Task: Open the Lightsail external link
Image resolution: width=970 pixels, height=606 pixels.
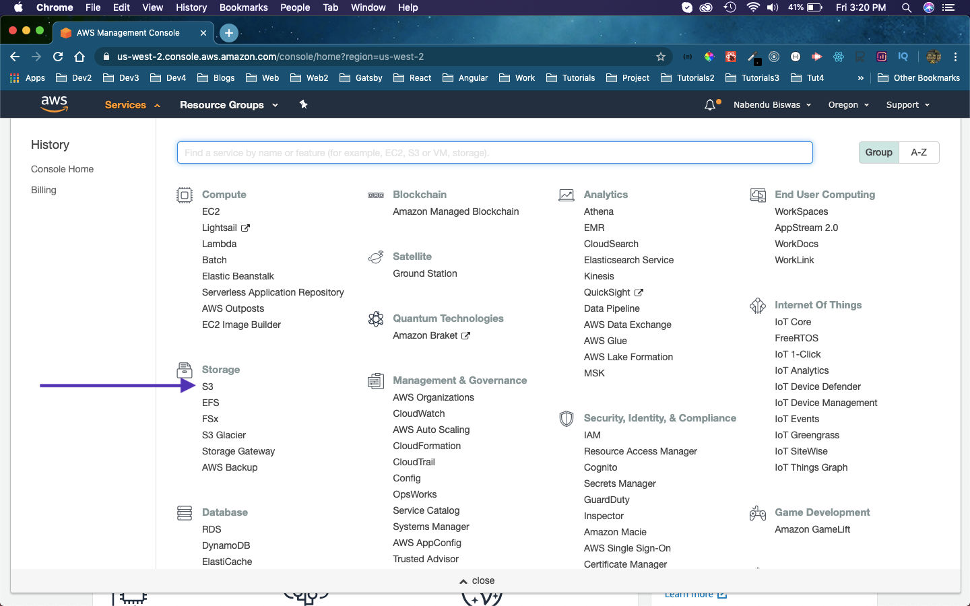Action: (226, 228)
